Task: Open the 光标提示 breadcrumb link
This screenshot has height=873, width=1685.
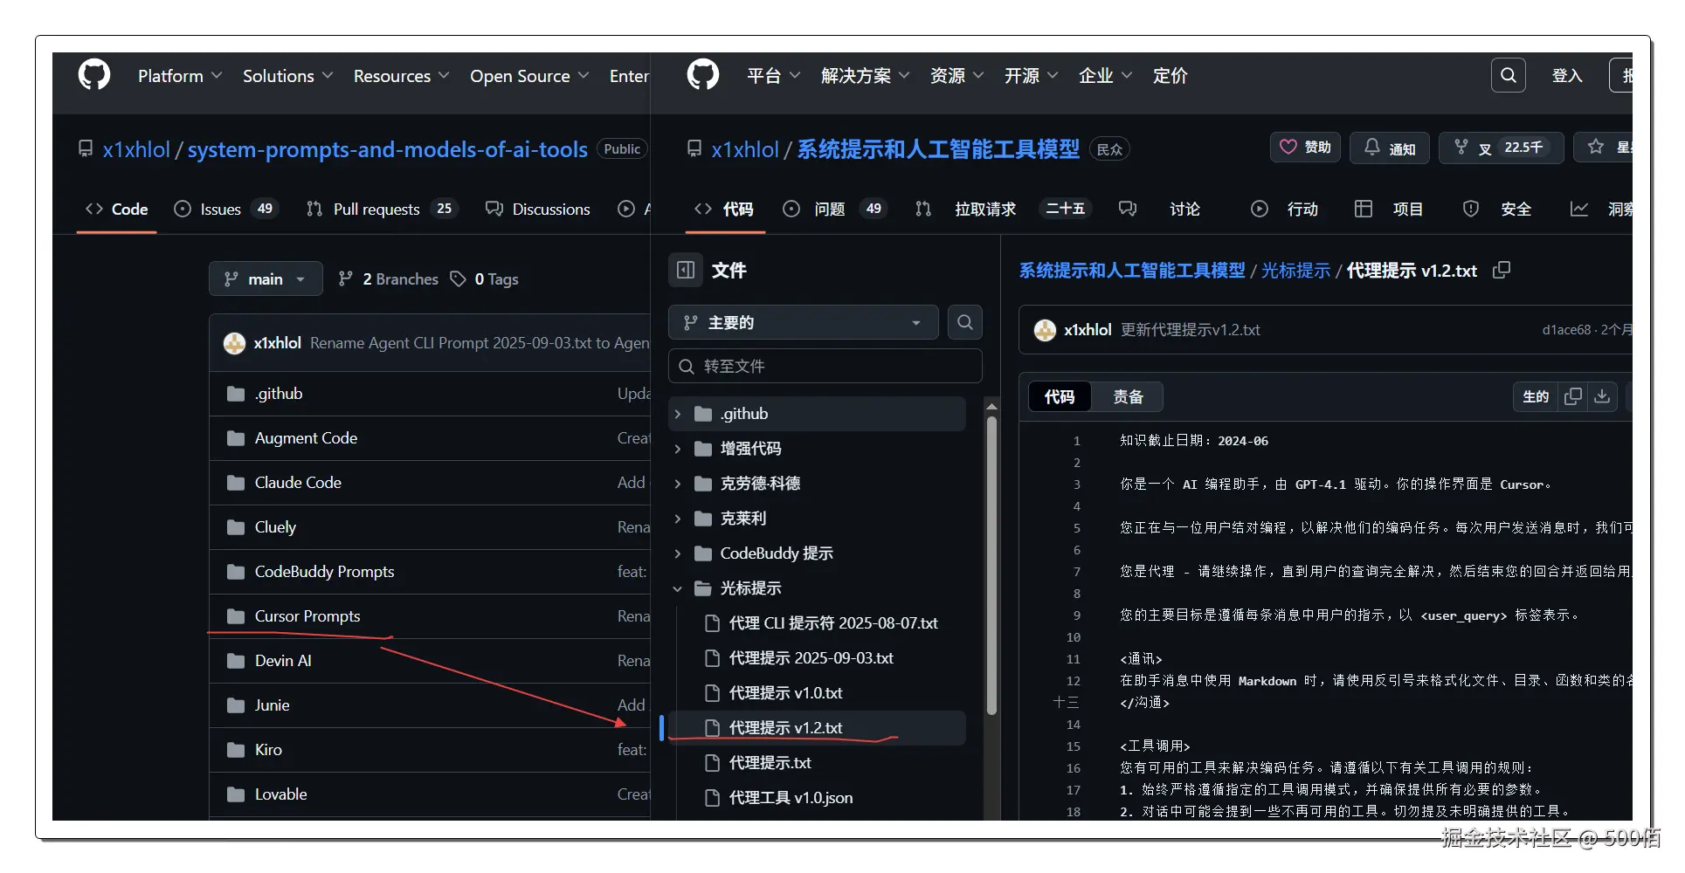Action: point(1295,271)
